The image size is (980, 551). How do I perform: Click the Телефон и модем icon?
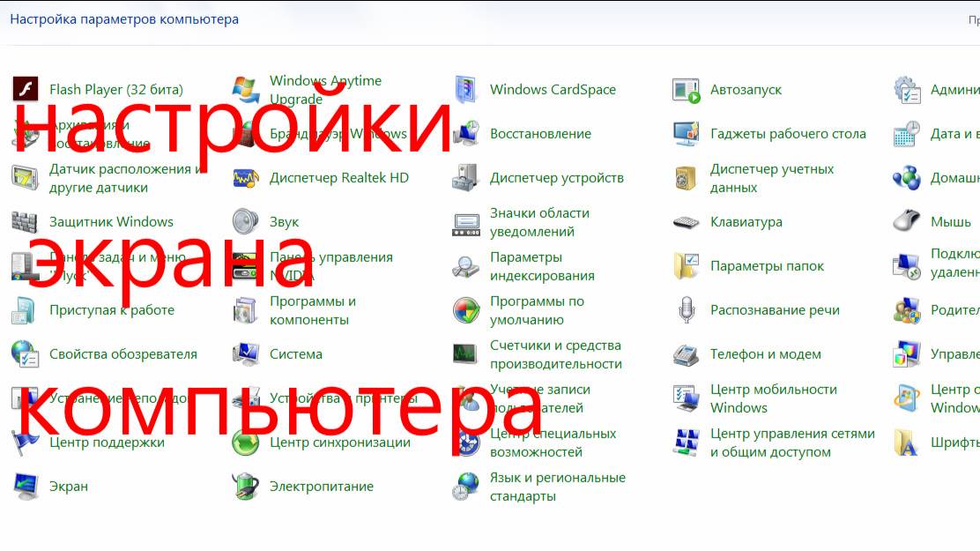(x=687, y=354)
